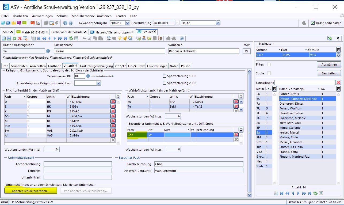Click the green windows icon at top of navigator
Screen dimensions: 344x205
click(x=329, y=38)
